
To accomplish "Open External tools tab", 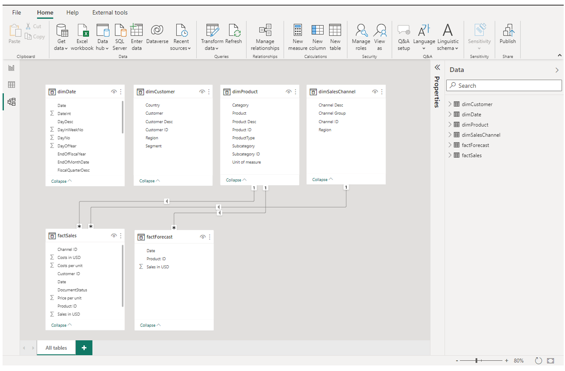I will (x=110, y=12).
